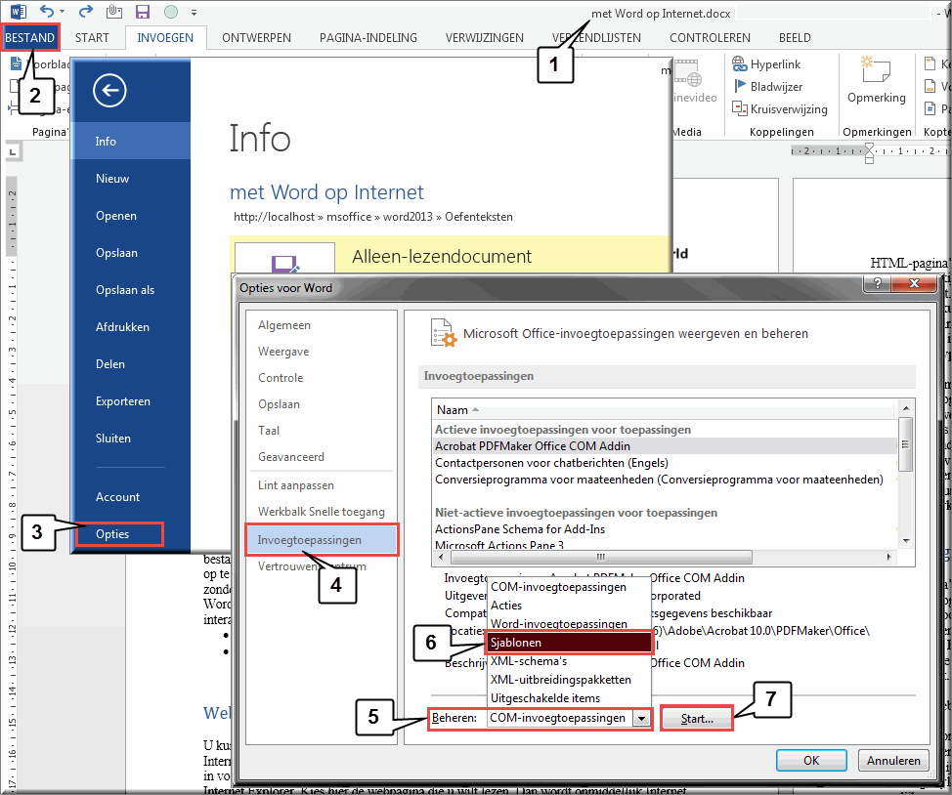This screenshot has width=952, height=795.
Task: Switch to the VERWIJZINGEN tab
Action: click(485, 38)
